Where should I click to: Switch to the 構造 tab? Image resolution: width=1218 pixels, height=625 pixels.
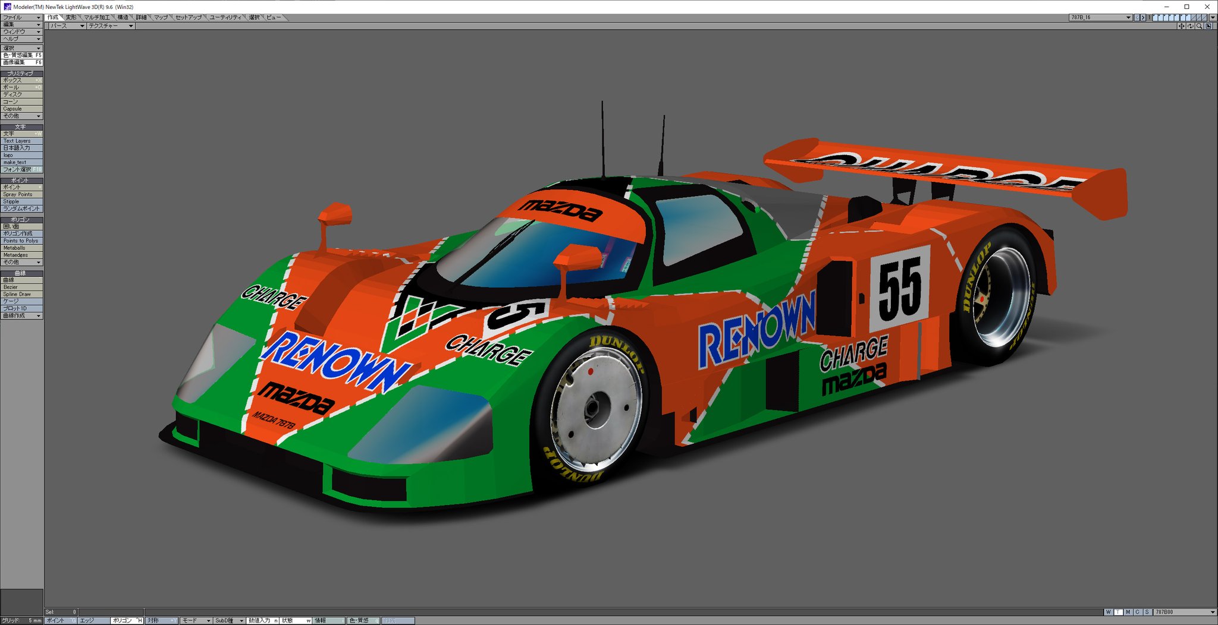pyautogui.click(x=123, y=17)
